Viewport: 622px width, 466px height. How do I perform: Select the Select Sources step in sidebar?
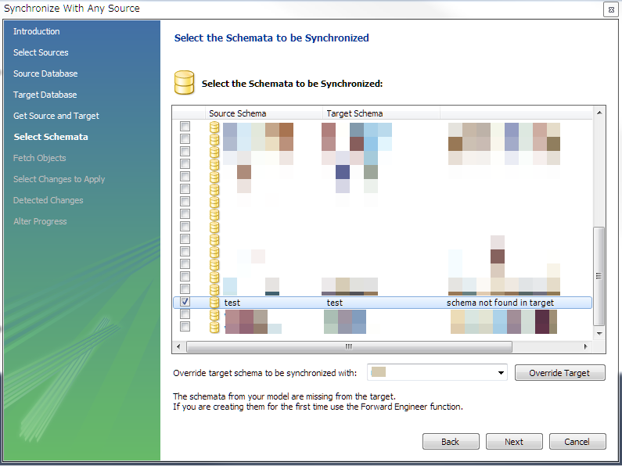pyautogui.click(x=41, y=52)
